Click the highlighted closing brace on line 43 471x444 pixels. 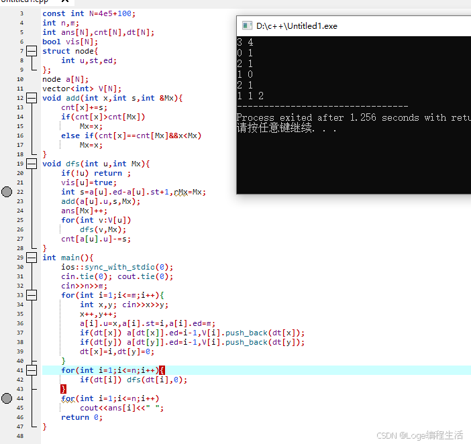click(x=63, y=389)
